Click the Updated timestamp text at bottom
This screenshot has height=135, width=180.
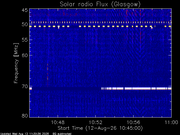pos(24,134)
